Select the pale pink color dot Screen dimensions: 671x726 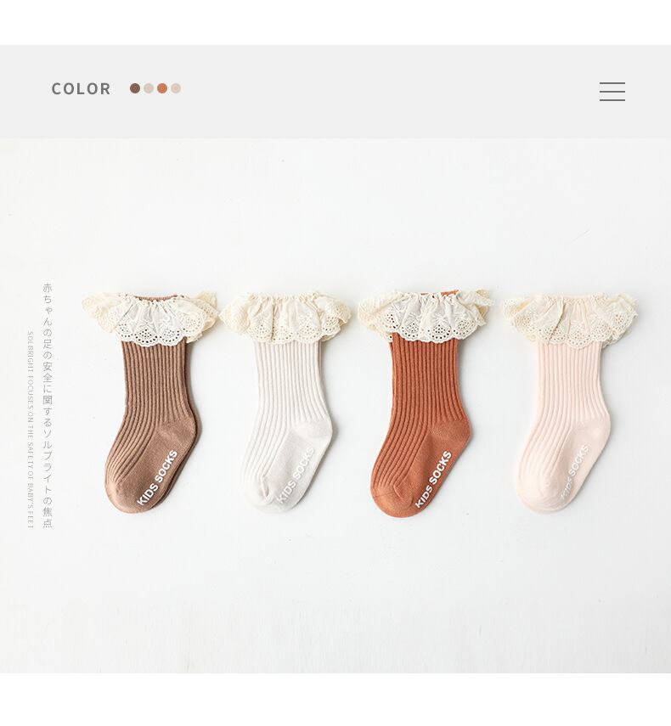click(176, 88)
